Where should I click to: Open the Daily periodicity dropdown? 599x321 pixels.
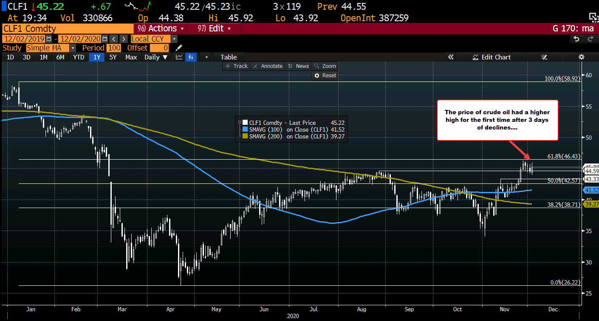click(x=156, y=57)
